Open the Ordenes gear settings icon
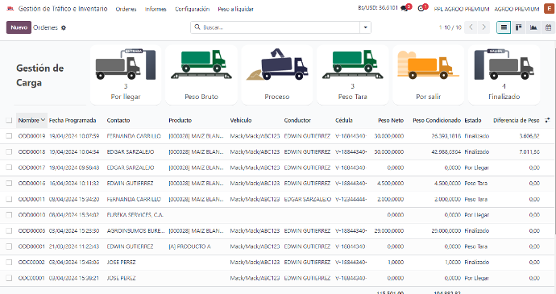This screenshot has height=294, width=556. point(64,27)
